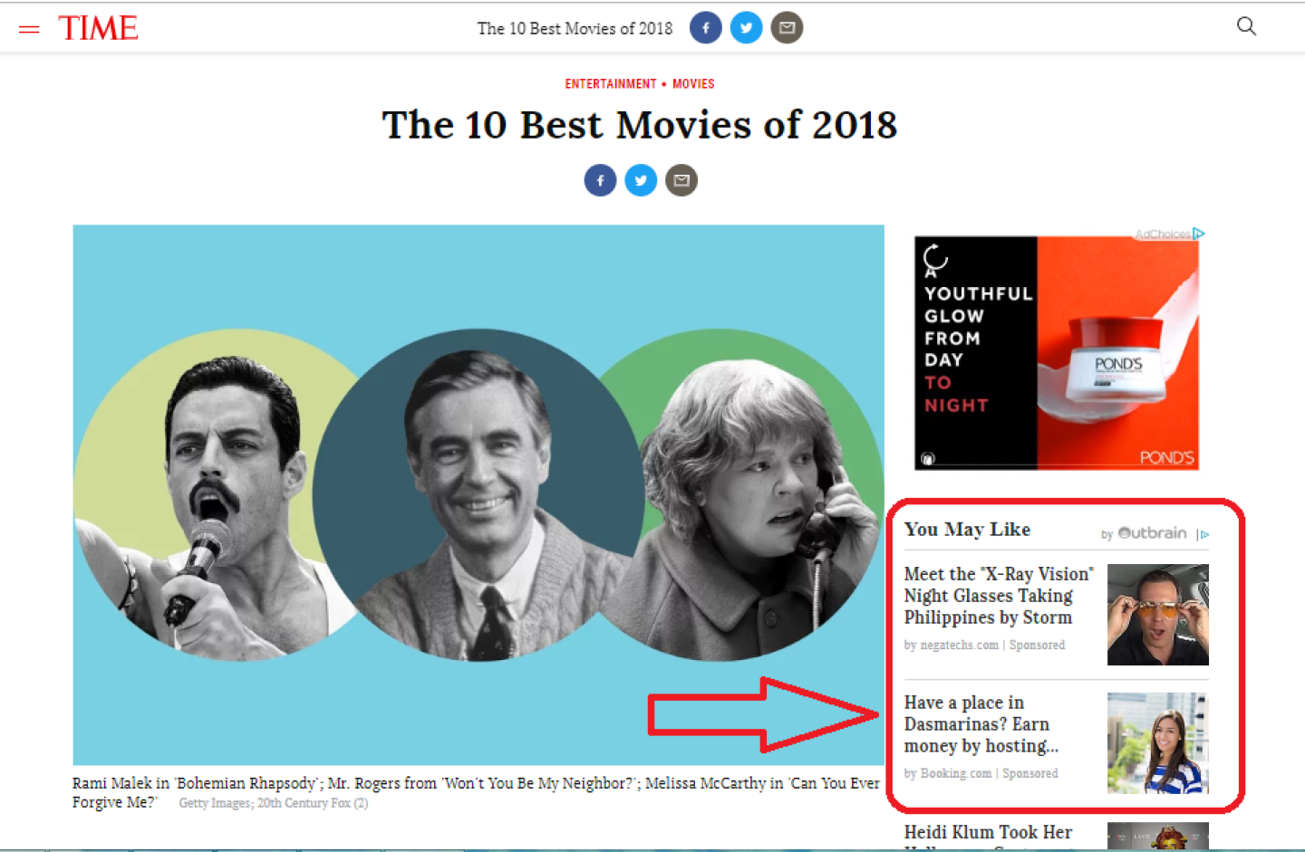1305x852 pixels.
Task: Share on Twitter from the top header
Action: click(x=746, y=28)
